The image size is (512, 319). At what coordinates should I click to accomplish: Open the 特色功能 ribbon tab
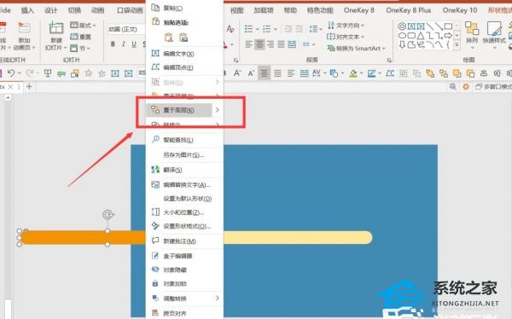[320, 10]
